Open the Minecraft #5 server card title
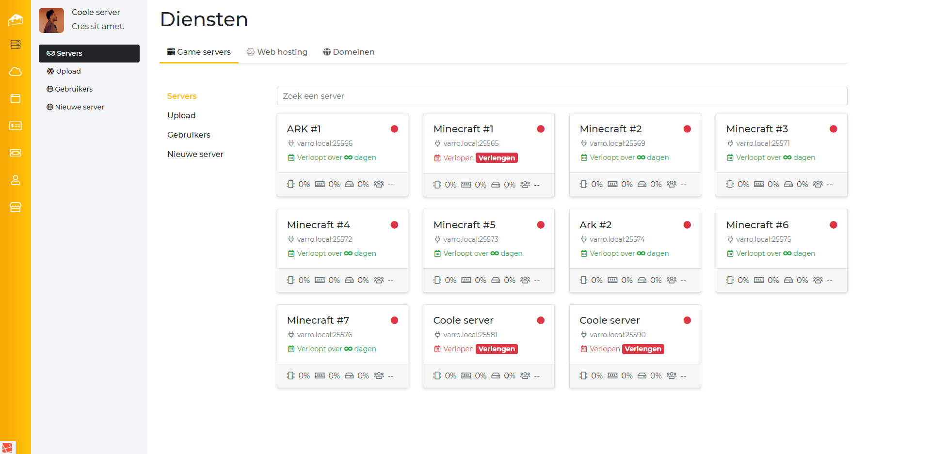This screenshot has height=454, width=931. [x=464, y=225]
